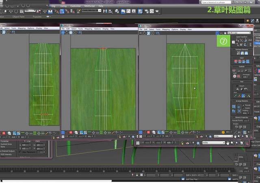
Task: Click Quick Peel icon in Peel rollout
Action: (x=238, y=89)
